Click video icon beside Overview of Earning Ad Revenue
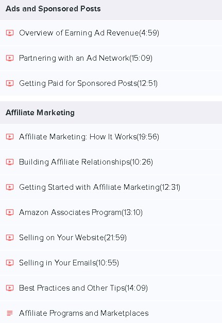 point(10,33)
